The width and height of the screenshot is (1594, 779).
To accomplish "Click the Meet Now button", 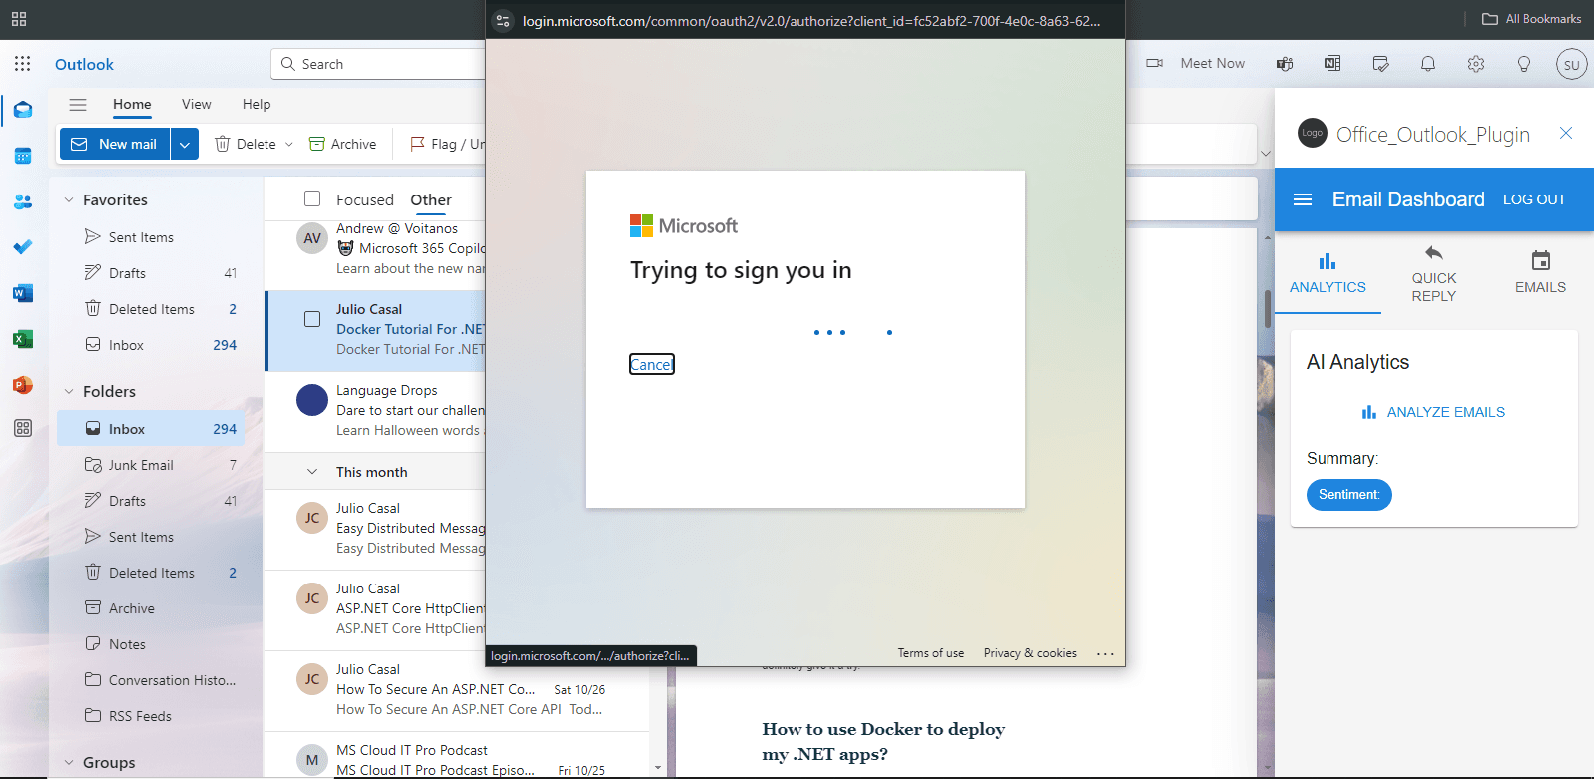I will click(1196, 64).
